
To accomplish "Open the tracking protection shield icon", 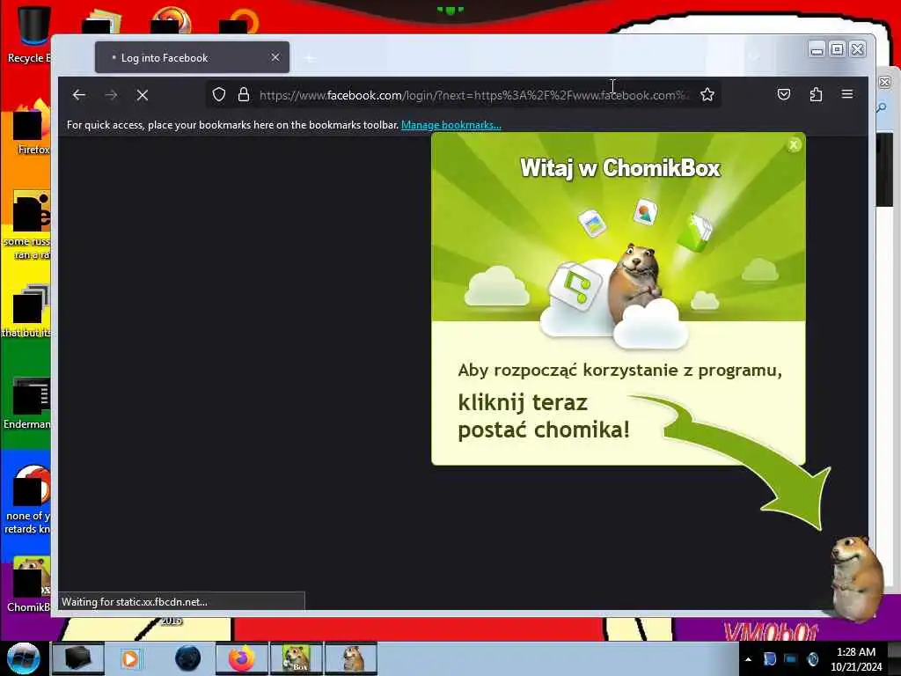I will (219, 94).
